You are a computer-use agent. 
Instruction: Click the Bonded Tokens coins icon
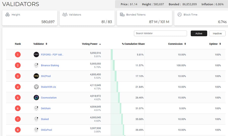[122, 15]
